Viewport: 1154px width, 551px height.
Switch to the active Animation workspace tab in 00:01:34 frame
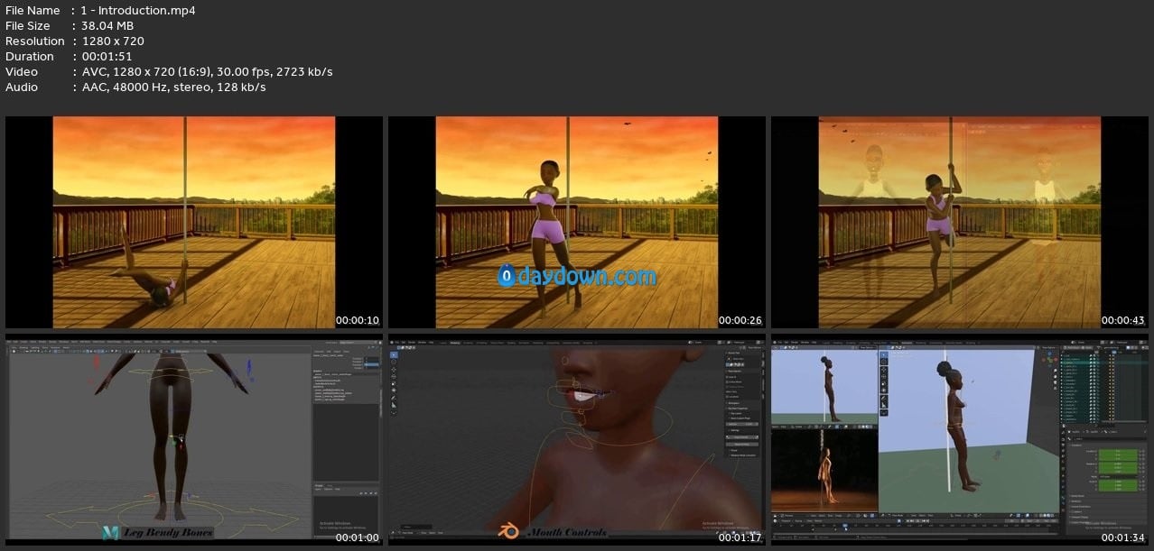[x=906, y=343]
